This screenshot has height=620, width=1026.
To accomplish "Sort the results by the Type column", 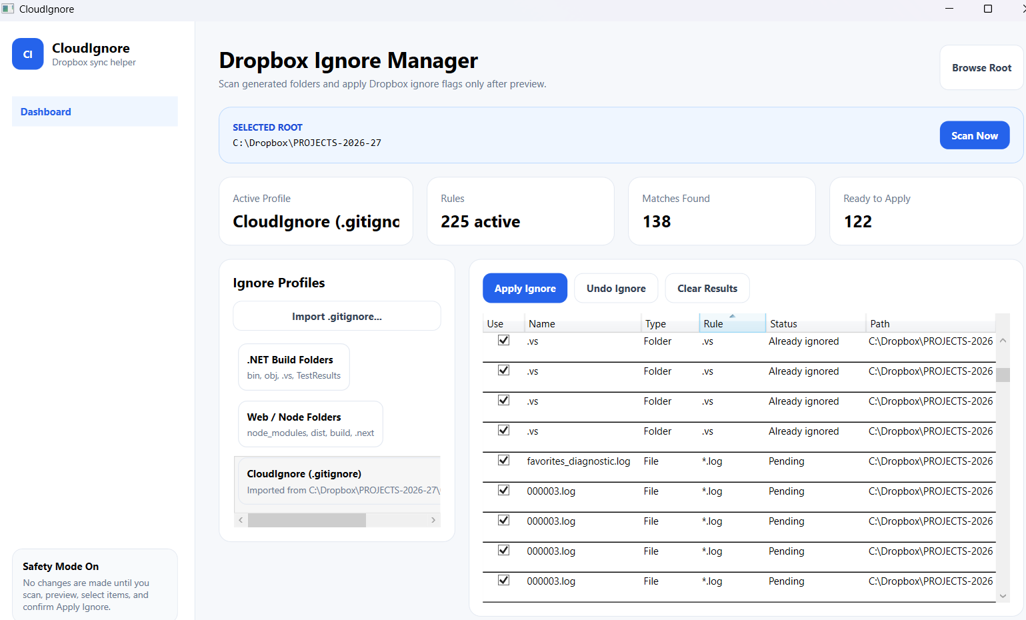I will click(x=670, y=323).
